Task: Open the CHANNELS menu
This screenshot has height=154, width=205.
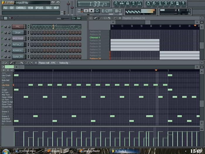Action: point(21,8)
